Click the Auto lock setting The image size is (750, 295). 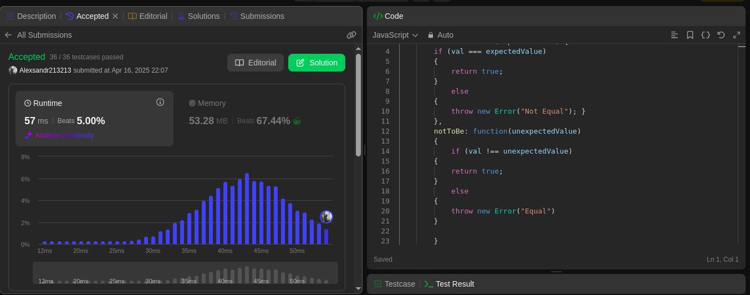point(441,35)
